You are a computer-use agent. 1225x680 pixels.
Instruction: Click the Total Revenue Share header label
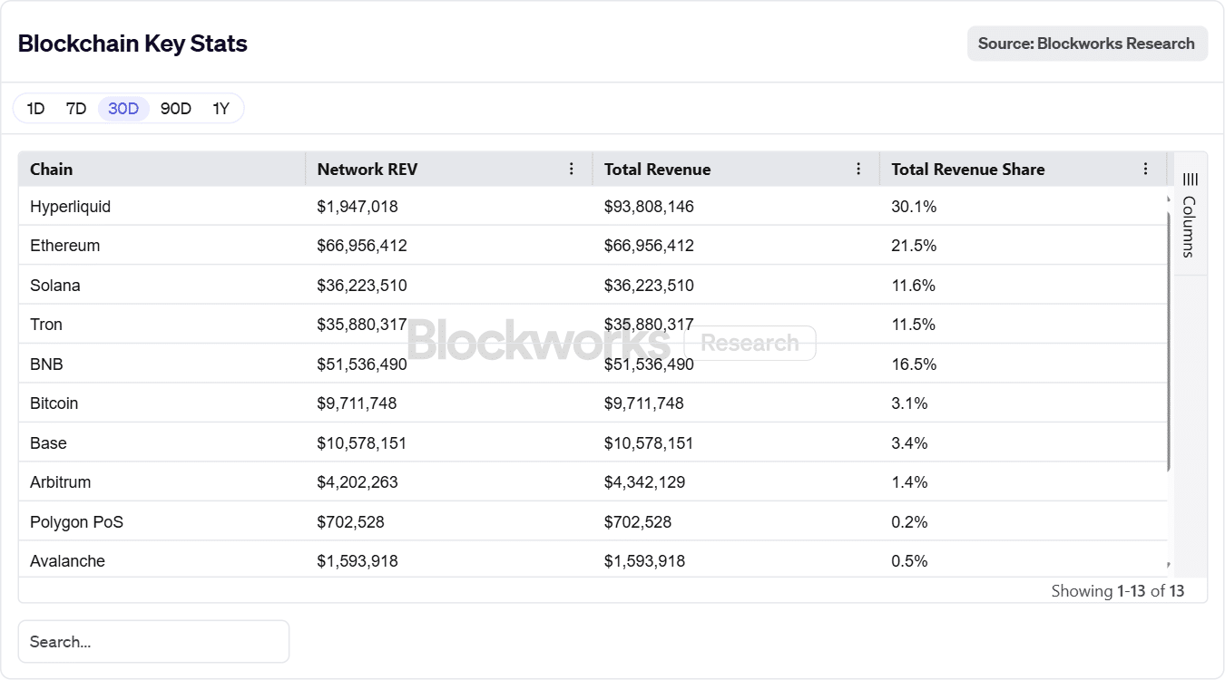[x=968, y=170]
